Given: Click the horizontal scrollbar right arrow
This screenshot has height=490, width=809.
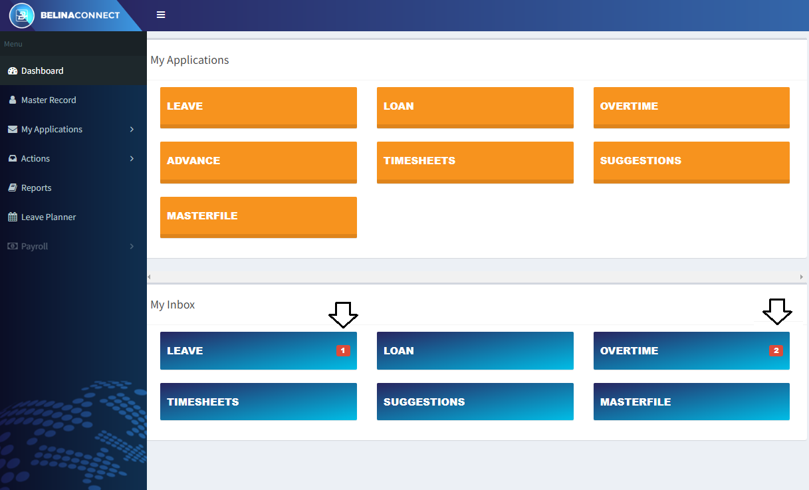Looking at the screenshot, I should (x=802, y=277).
